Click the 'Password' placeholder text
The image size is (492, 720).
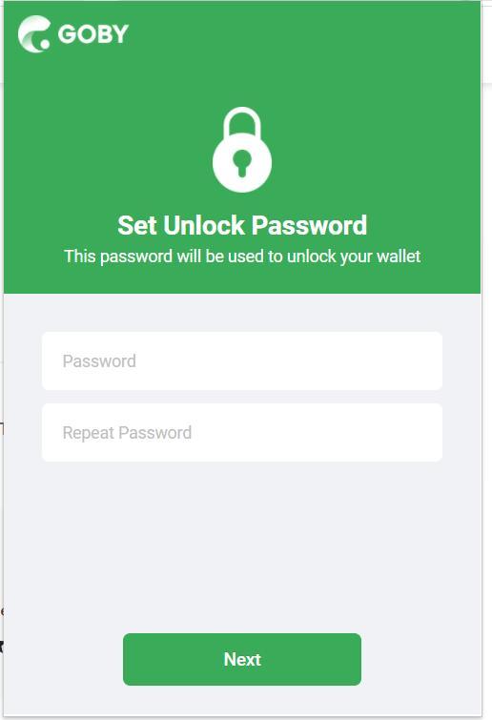click(99, 360)
